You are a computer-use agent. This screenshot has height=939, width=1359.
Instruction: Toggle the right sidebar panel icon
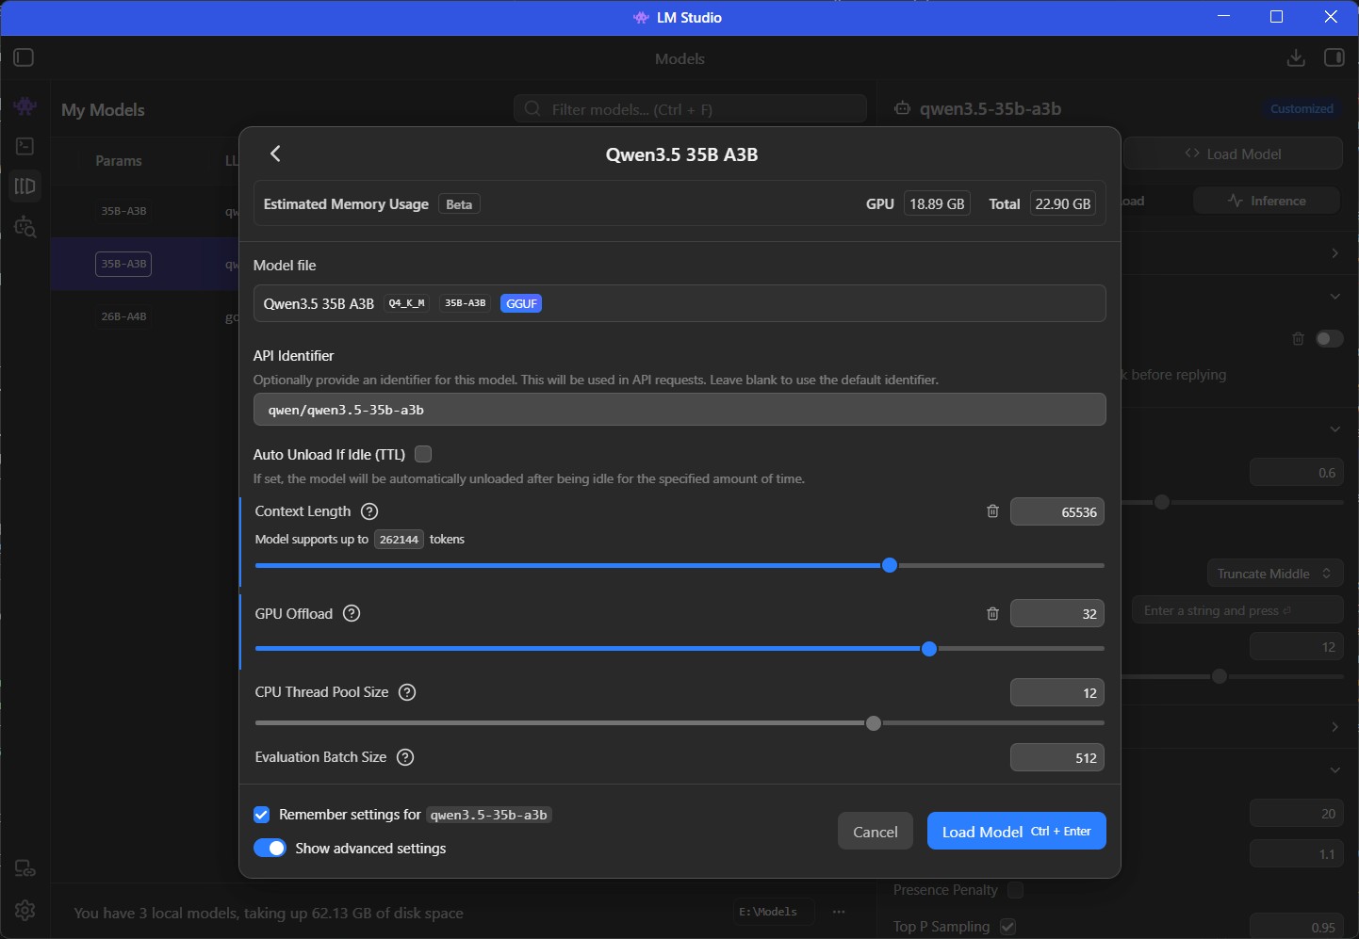coord(1334,57)
